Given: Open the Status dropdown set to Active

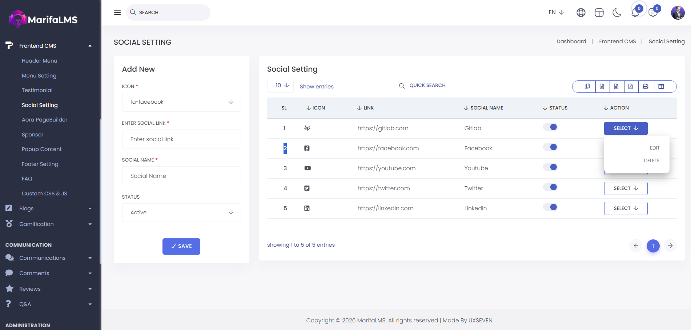Looking at the screenshot, I should tap(181, 212).
